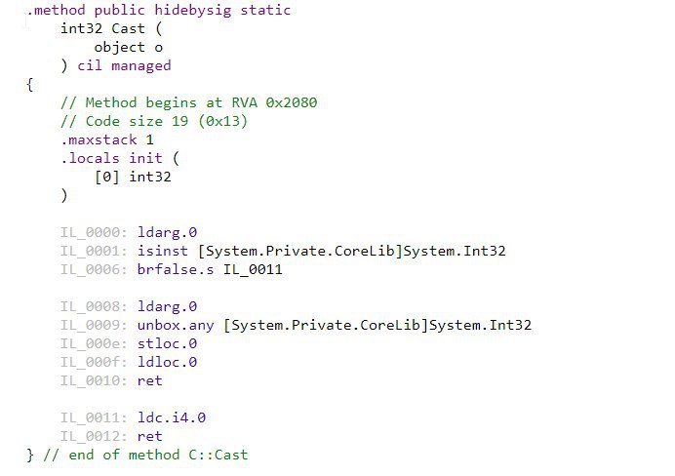Click the "ldloc.0" instruction

[x=167, y=362]
